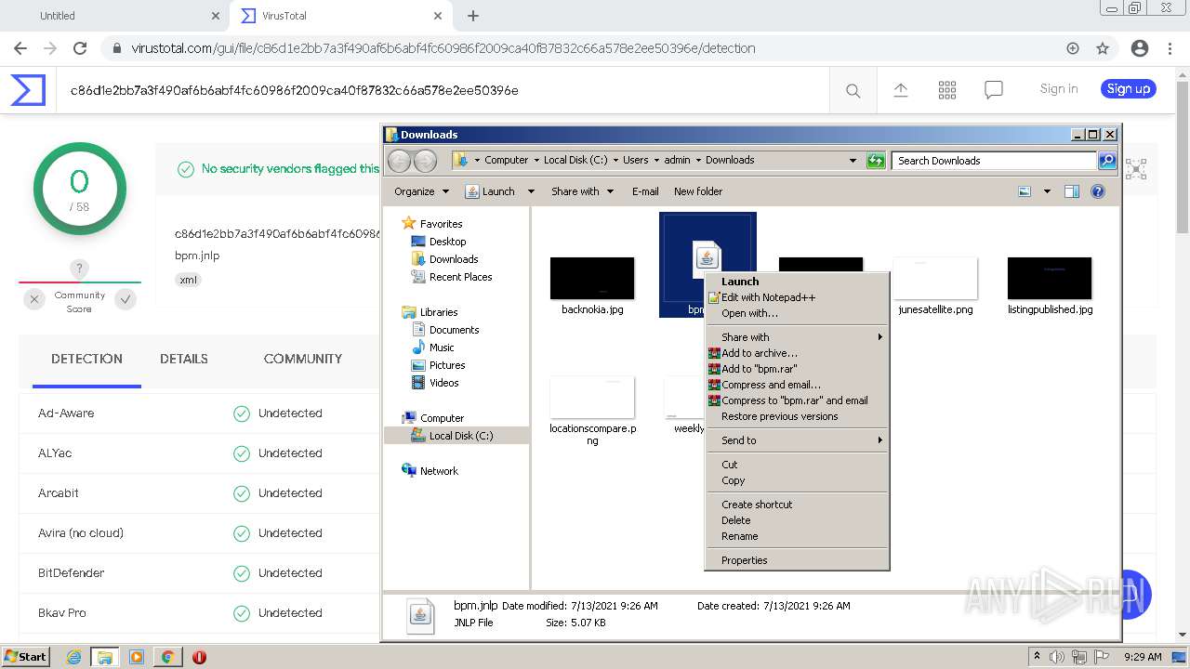This screenshot has width=1190, height=669.
Task: Select Add to archive... menu entry
Action: [x=797, y=353]
